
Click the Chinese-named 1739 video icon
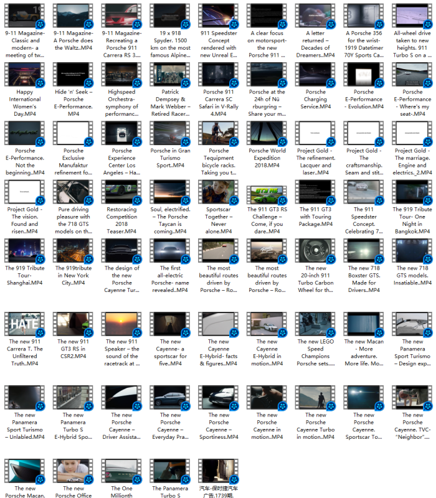219,471
